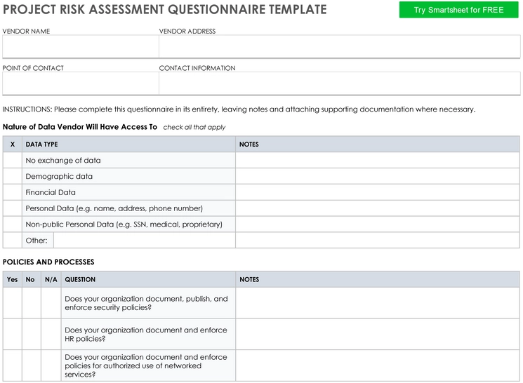Click 'Nature of Data Vendor Will Have Access To' heading
Screen dimensions: 523x383
click(80, 127)
